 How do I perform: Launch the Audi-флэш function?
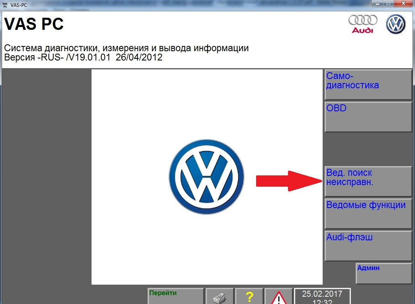[368, 246]
